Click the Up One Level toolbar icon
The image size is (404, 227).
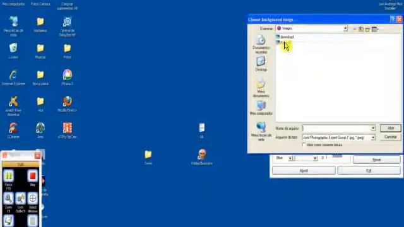(361, 29)
